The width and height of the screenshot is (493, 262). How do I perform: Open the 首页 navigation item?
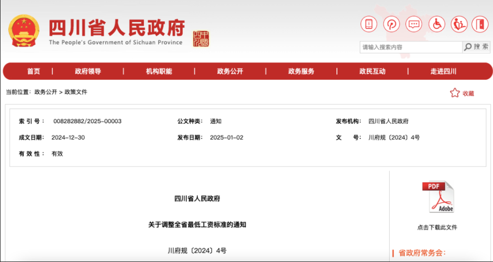point(34,71)
